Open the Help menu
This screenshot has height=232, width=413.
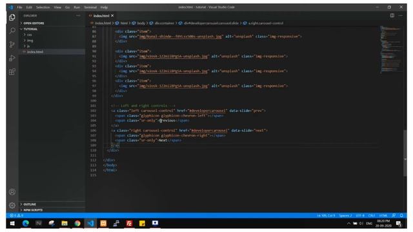pyautogui.click(x=104, y=7)
